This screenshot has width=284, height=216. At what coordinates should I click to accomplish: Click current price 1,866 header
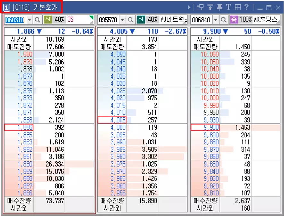(x=26, y=31)
